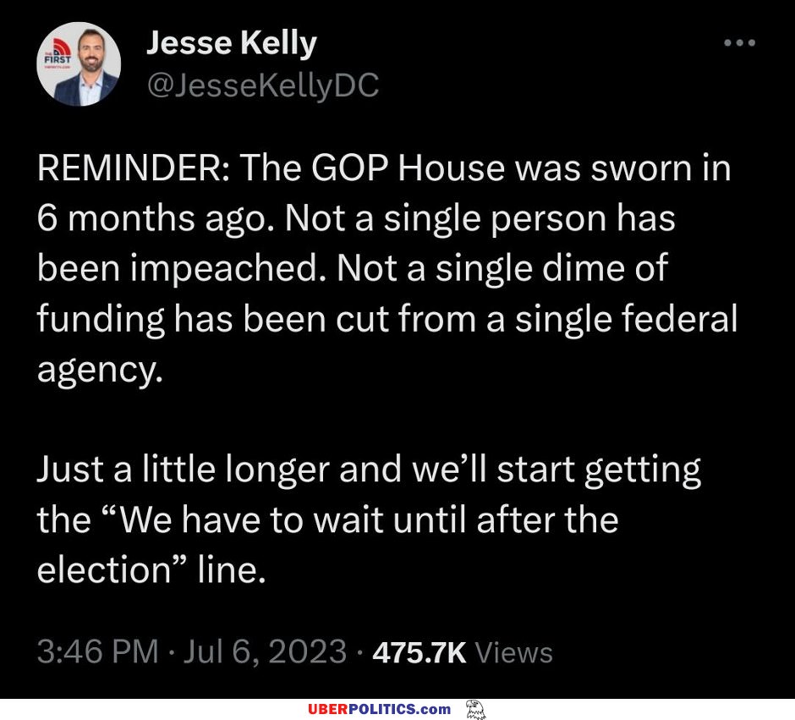Open the tweet's three-dot more options menu
Viewport: 795px width, 720px height.
[740, 43]
